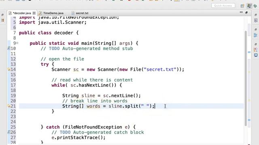Restore the top right view stack
This screenshot has height=145, width=259.
pos(256,15)
